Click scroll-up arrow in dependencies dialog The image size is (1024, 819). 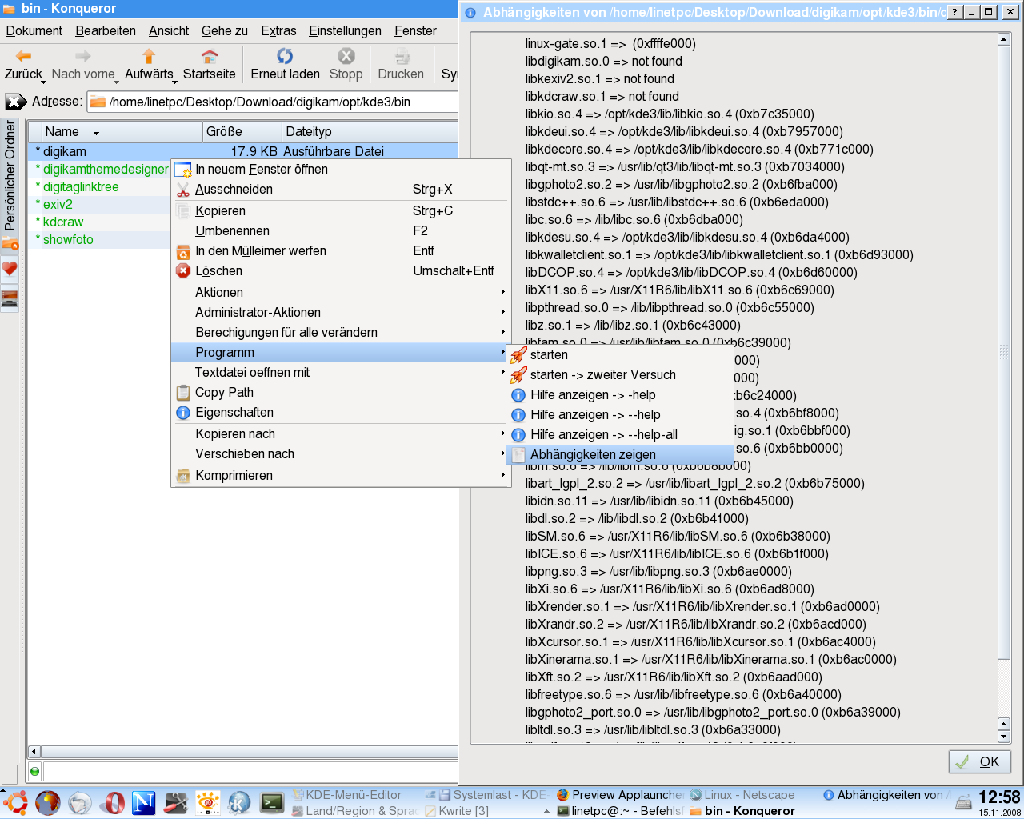pyautogui.click(x=1004, y=39)
